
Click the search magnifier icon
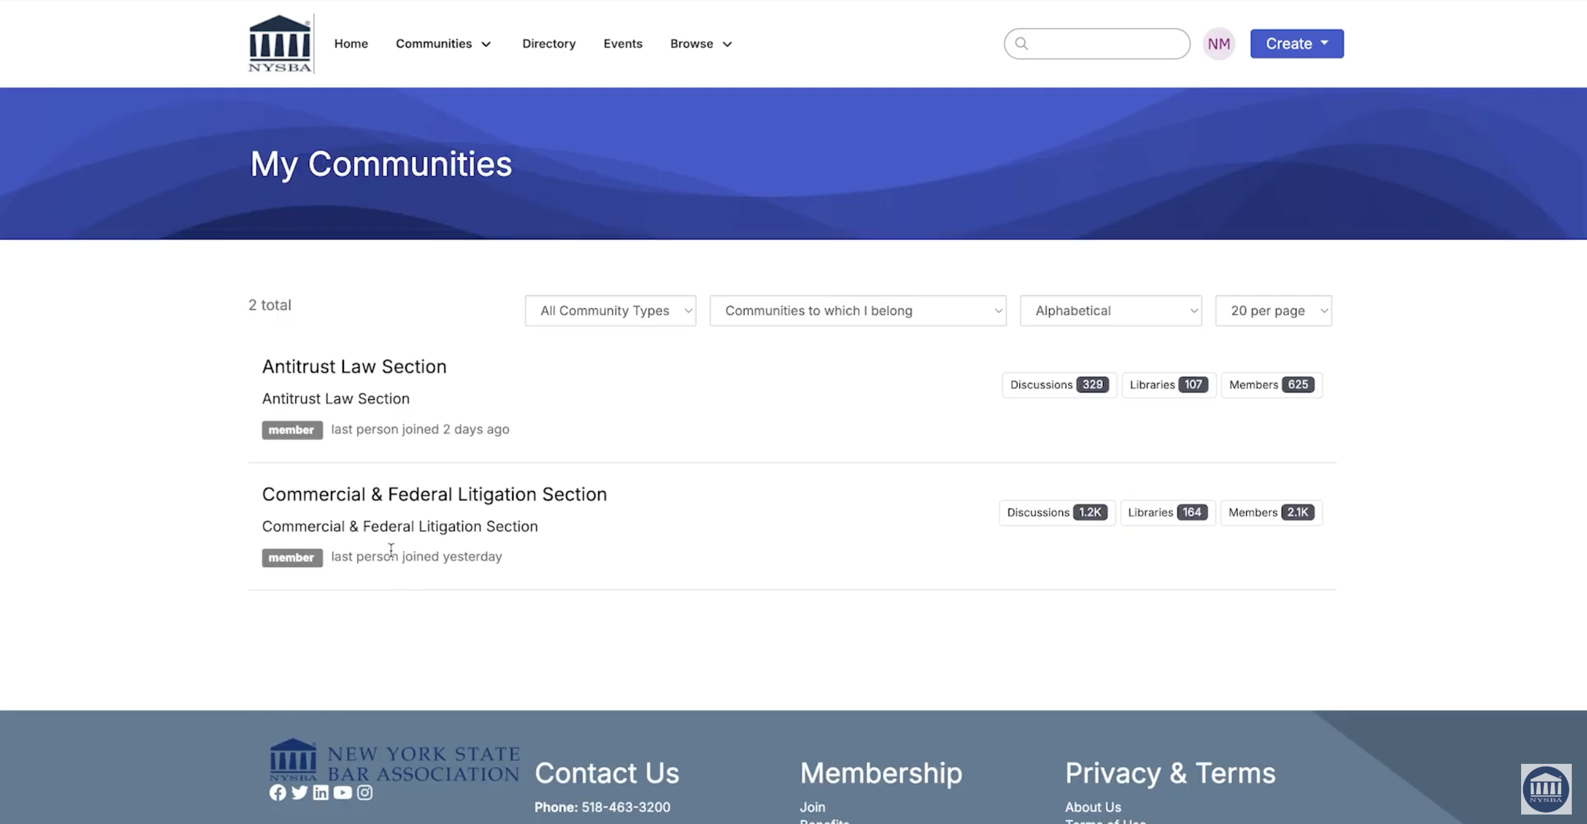(x=1022, y=43)
